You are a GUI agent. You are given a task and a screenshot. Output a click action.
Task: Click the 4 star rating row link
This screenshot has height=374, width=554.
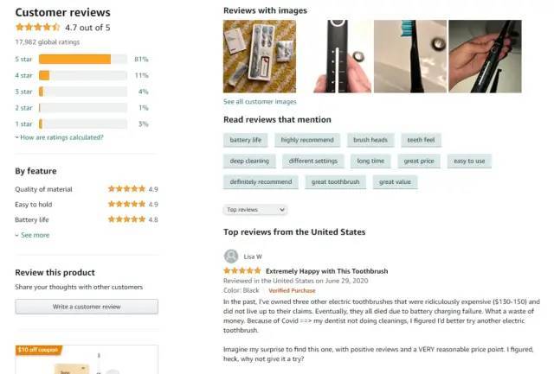click(x=23, y=75)
